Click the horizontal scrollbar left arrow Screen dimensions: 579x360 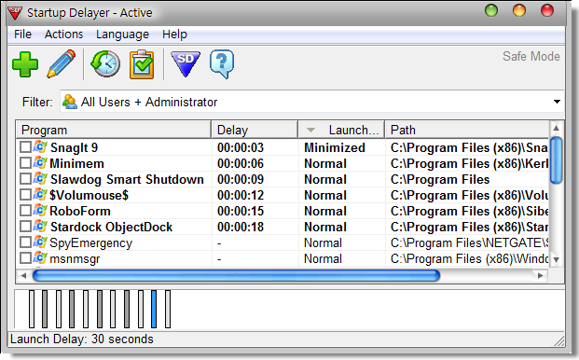(23, 275)
